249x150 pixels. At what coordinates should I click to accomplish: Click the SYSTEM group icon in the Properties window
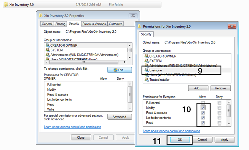pos(48,50)
